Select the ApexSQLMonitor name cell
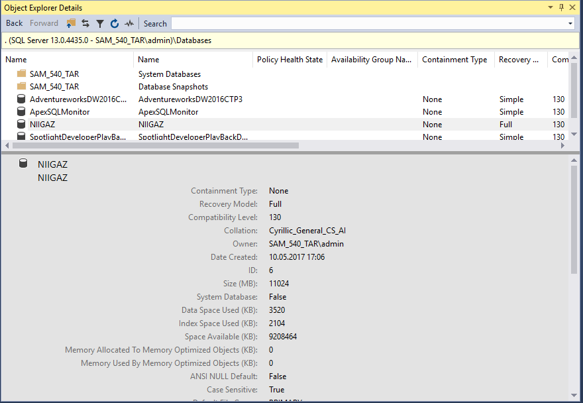Screen dimensions: 583x403 point(168,112)
